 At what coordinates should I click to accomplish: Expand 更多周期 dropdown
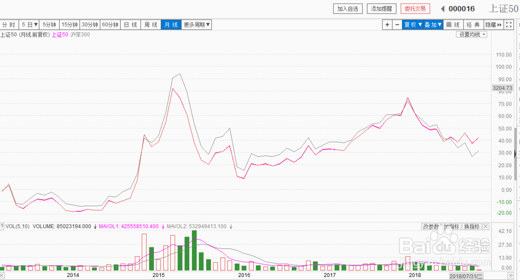tap(197, 25)
